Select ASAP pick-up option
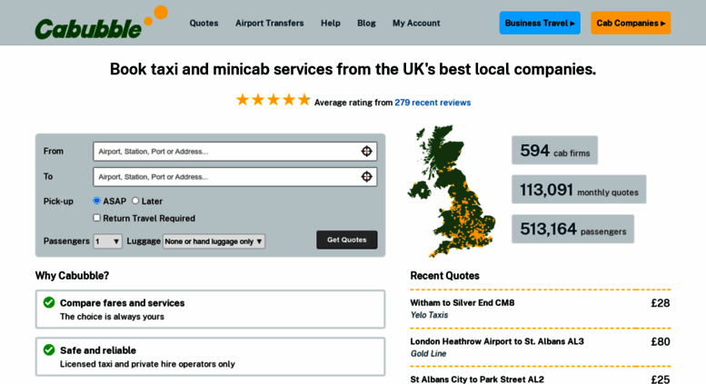706x384 pixels. (96, 201)
